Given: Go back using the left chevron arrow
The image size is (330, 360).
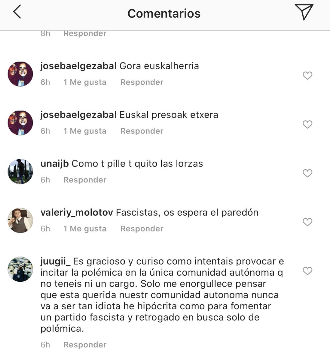Looking at the screenshot, I should click(x=17, y=12).
